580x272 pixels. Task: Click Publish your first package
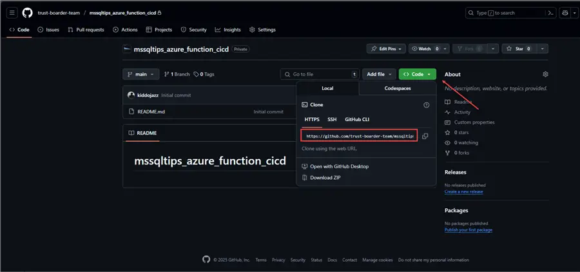coord(469,230)
